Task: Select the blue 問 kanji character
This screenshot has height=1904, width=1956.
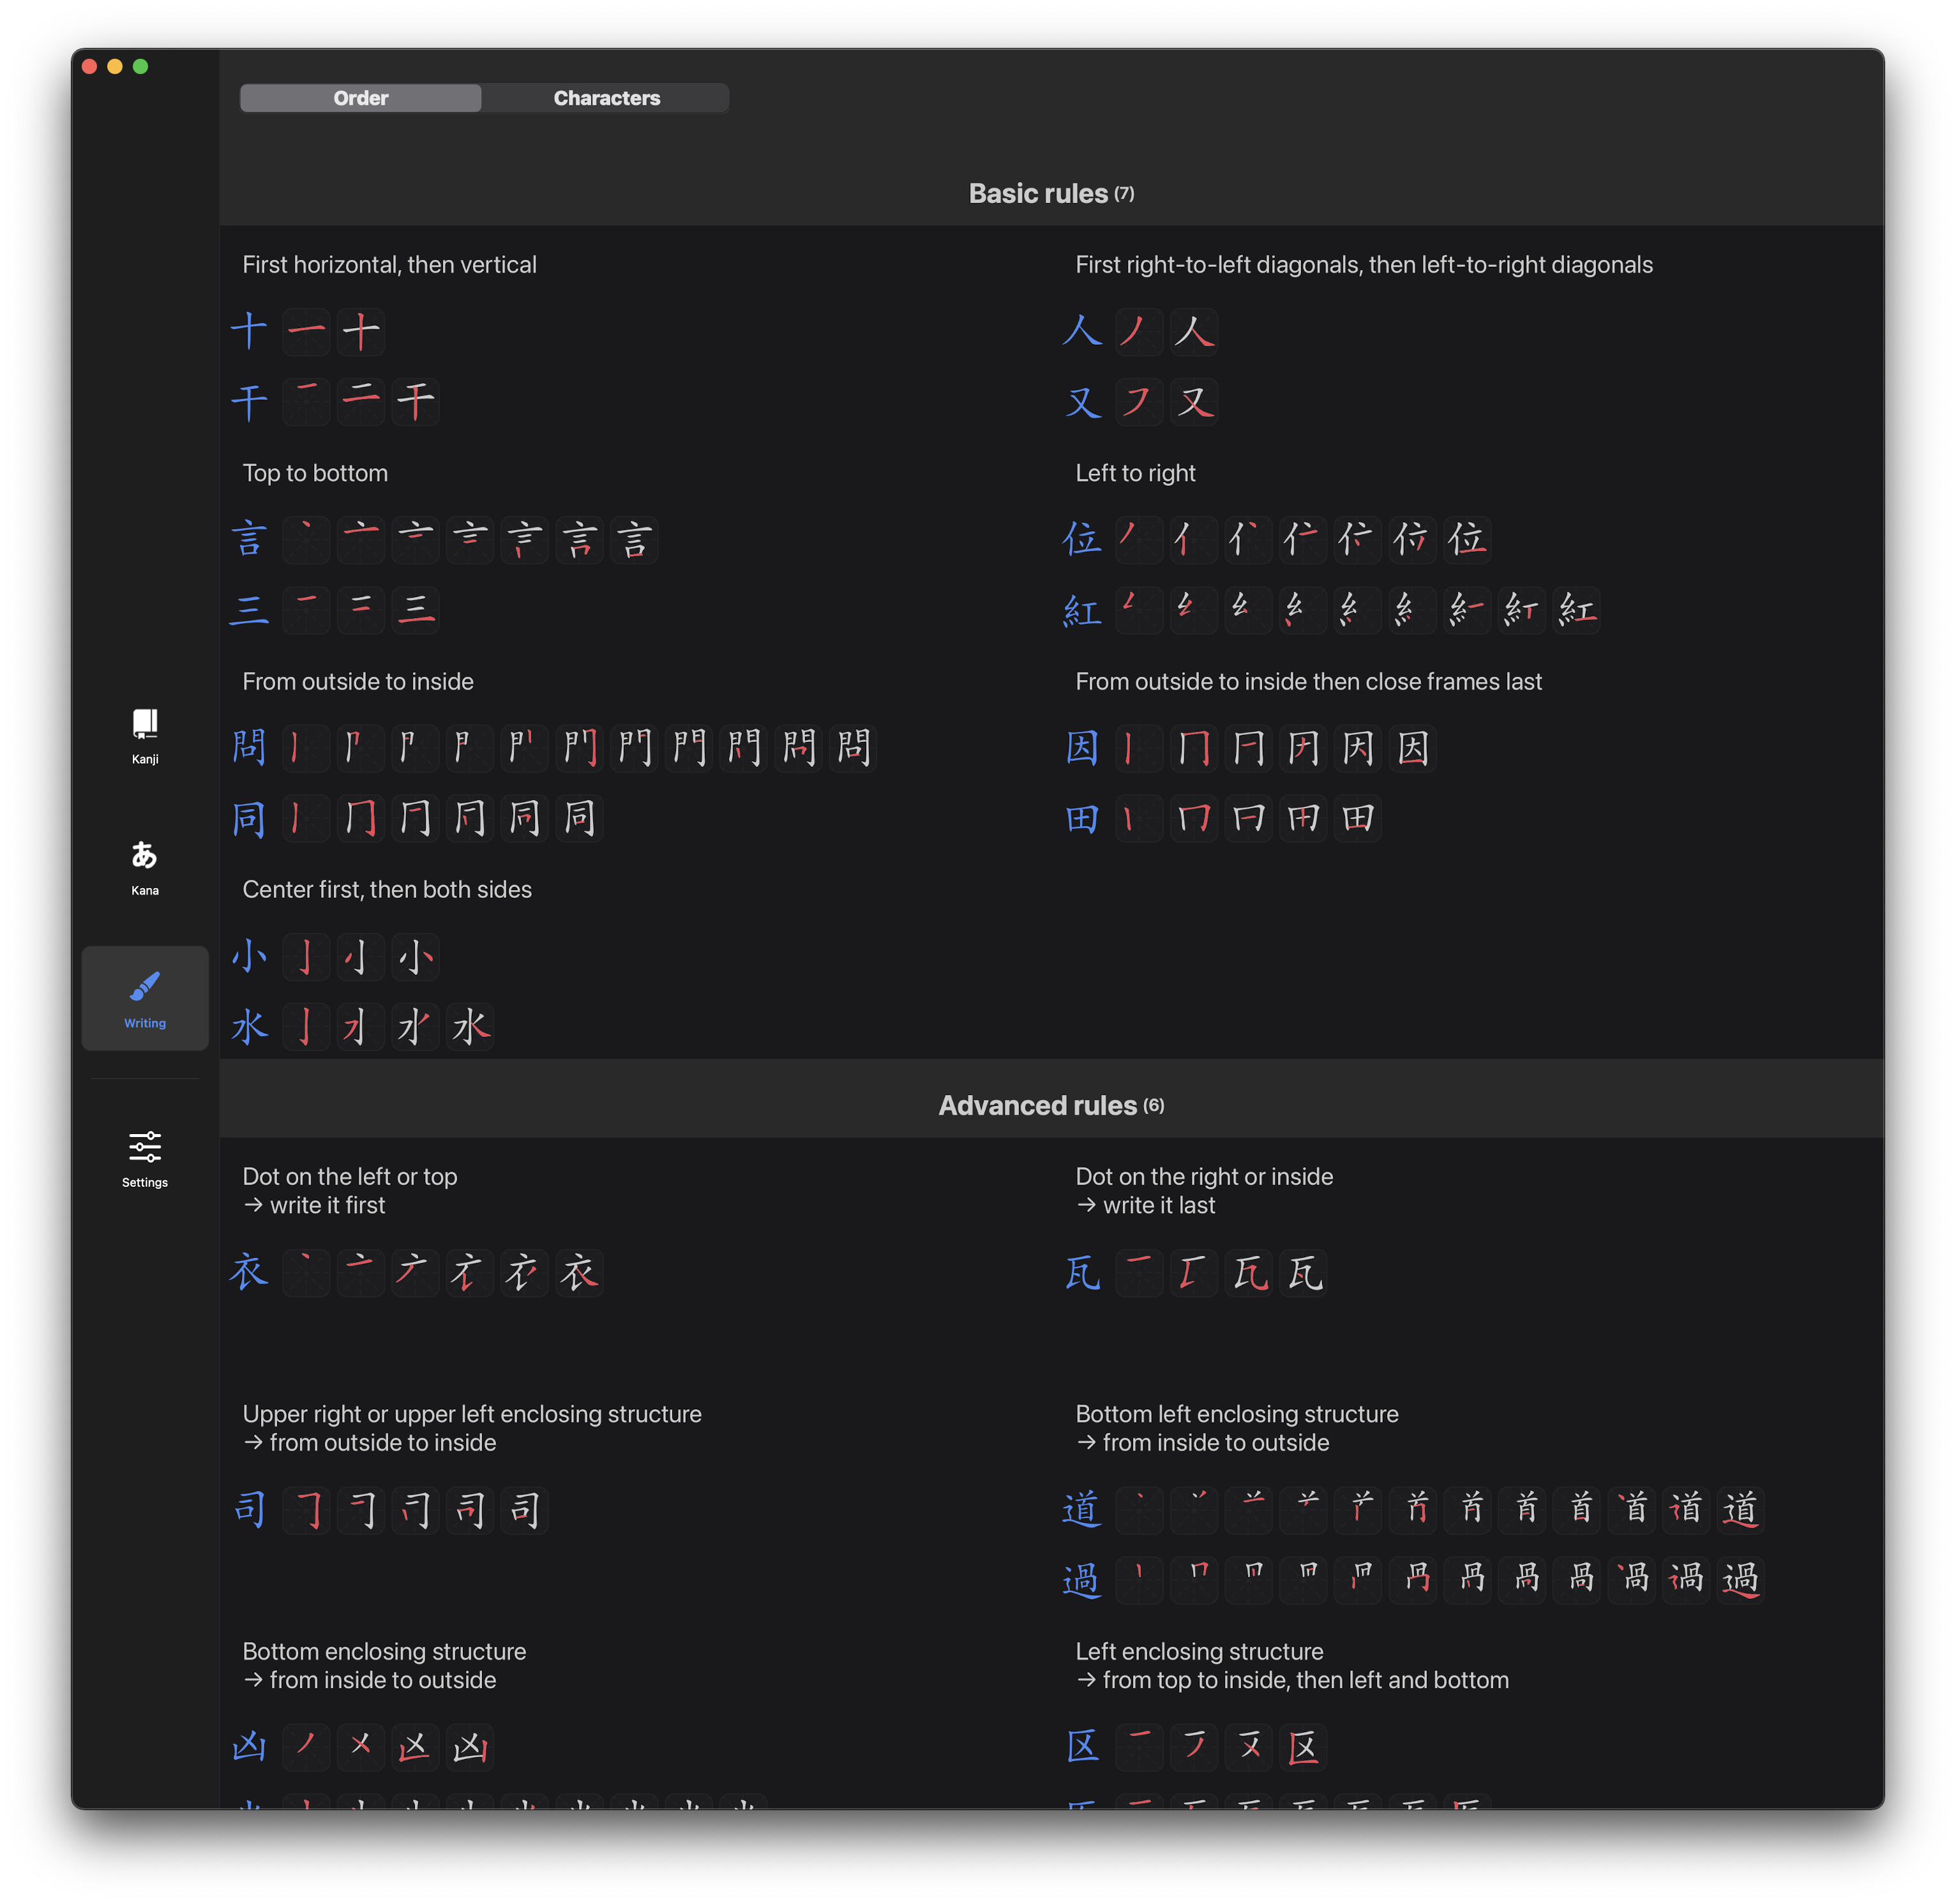Action: (x=249, y=748)
